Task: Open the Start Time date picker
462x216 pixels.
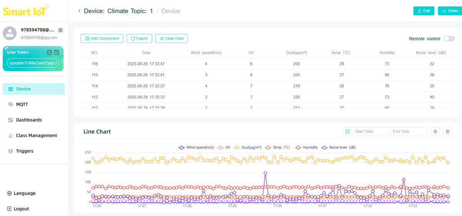Action: coord(370,132)
